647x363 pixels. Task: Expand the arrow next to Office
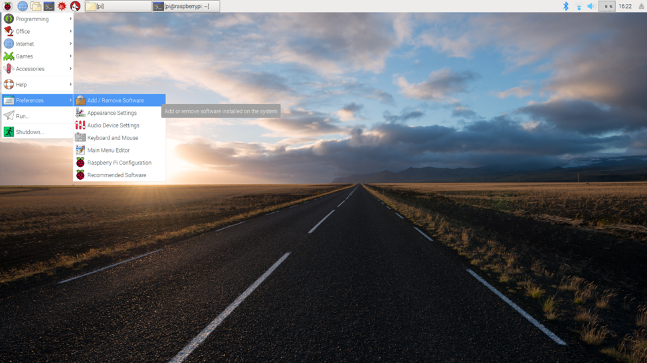pyautogui.click(x=70, y=31)
